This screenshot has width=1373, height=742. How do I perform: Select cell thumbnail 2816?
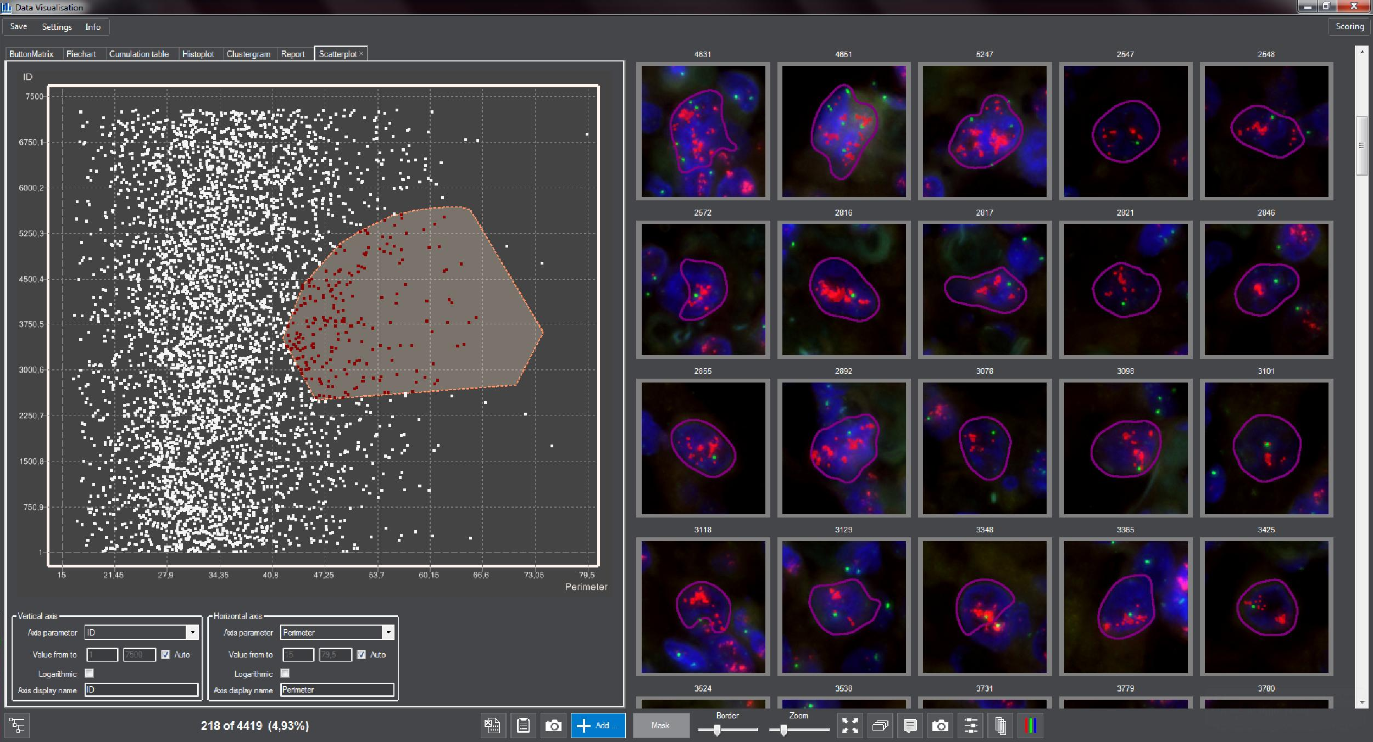843,289
